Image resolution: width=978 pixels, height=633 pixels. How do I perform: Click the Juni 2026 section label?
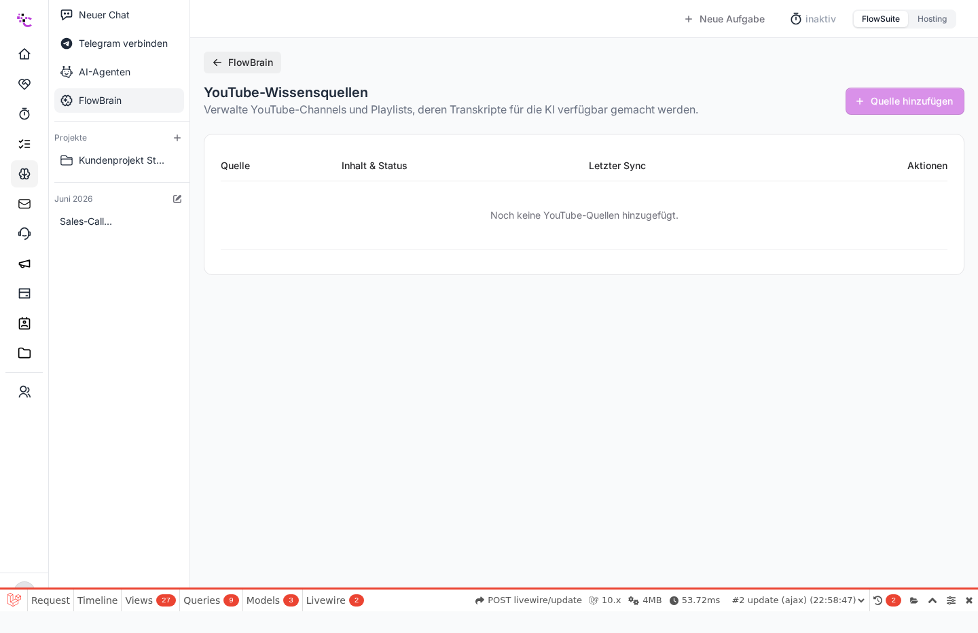(73, 199)
